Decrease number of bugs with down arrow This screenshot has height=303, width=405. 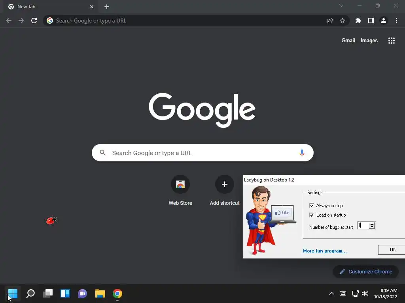(x=372, y=227)
